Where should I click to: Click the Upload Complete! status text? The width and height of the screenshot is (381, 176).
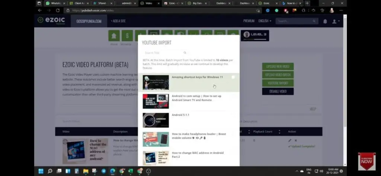(301, 146)
